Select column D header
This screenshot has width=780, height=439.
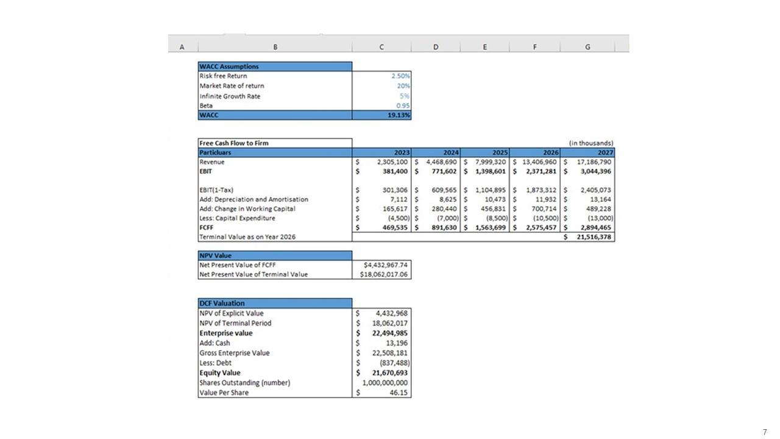click(436, 47)
